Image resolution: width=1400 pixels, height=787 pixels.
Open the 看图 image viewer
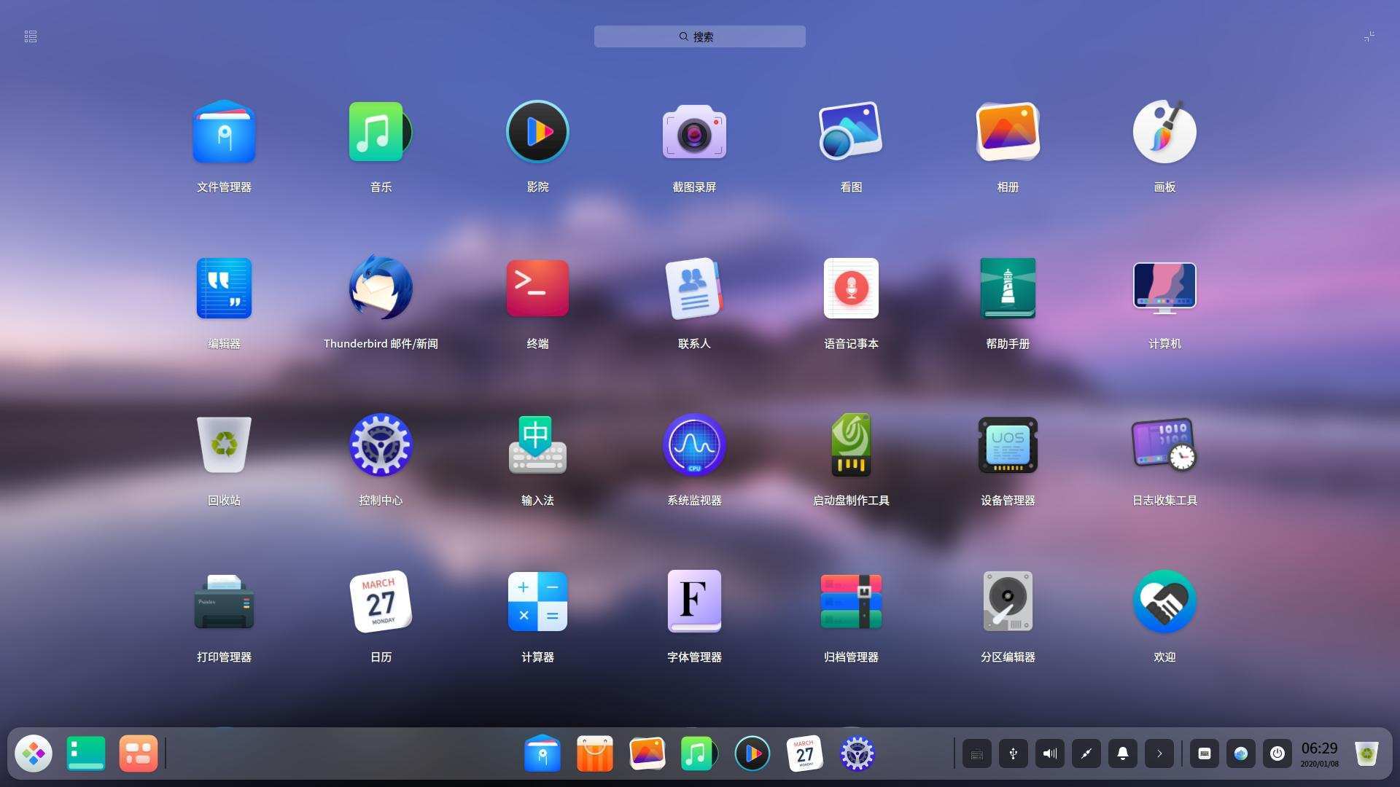pyautogui.click(x=851, y=132)
